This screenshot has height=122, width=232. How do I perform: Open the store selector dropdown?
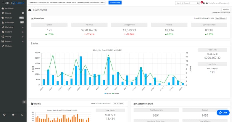pos(67,3)
